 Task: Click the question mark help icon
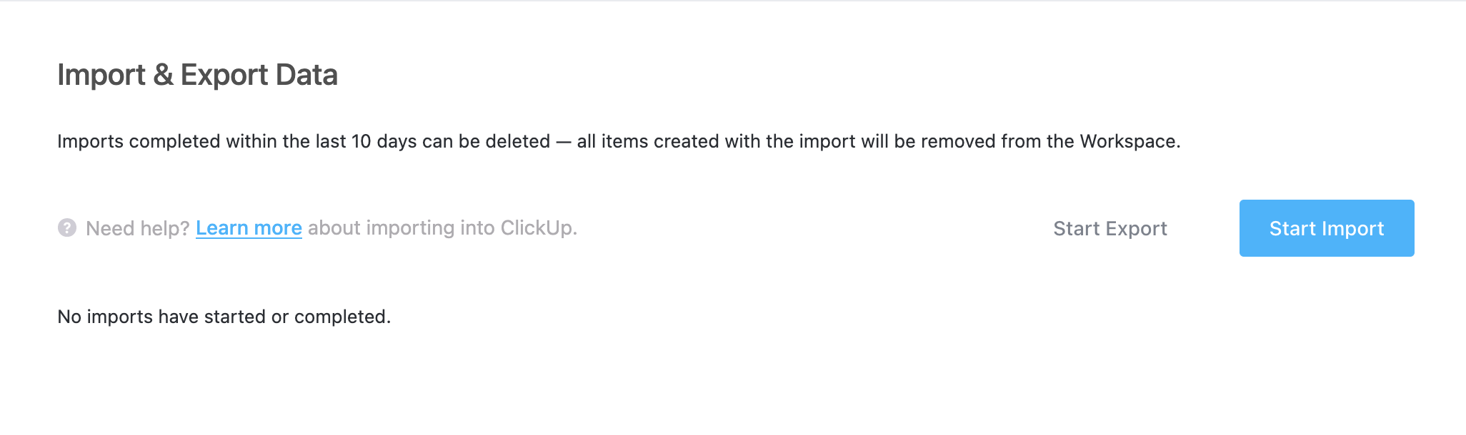point(67,228)
